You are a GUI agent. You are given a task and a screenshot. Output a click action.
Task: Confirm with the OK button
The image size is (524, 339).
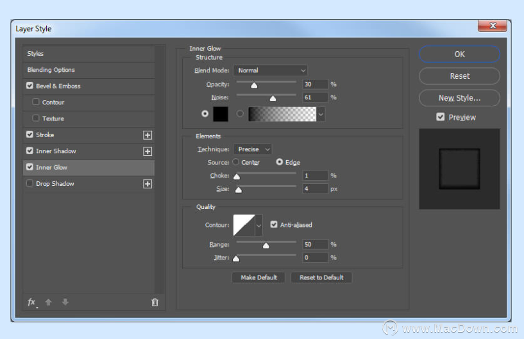click(459, 54)
